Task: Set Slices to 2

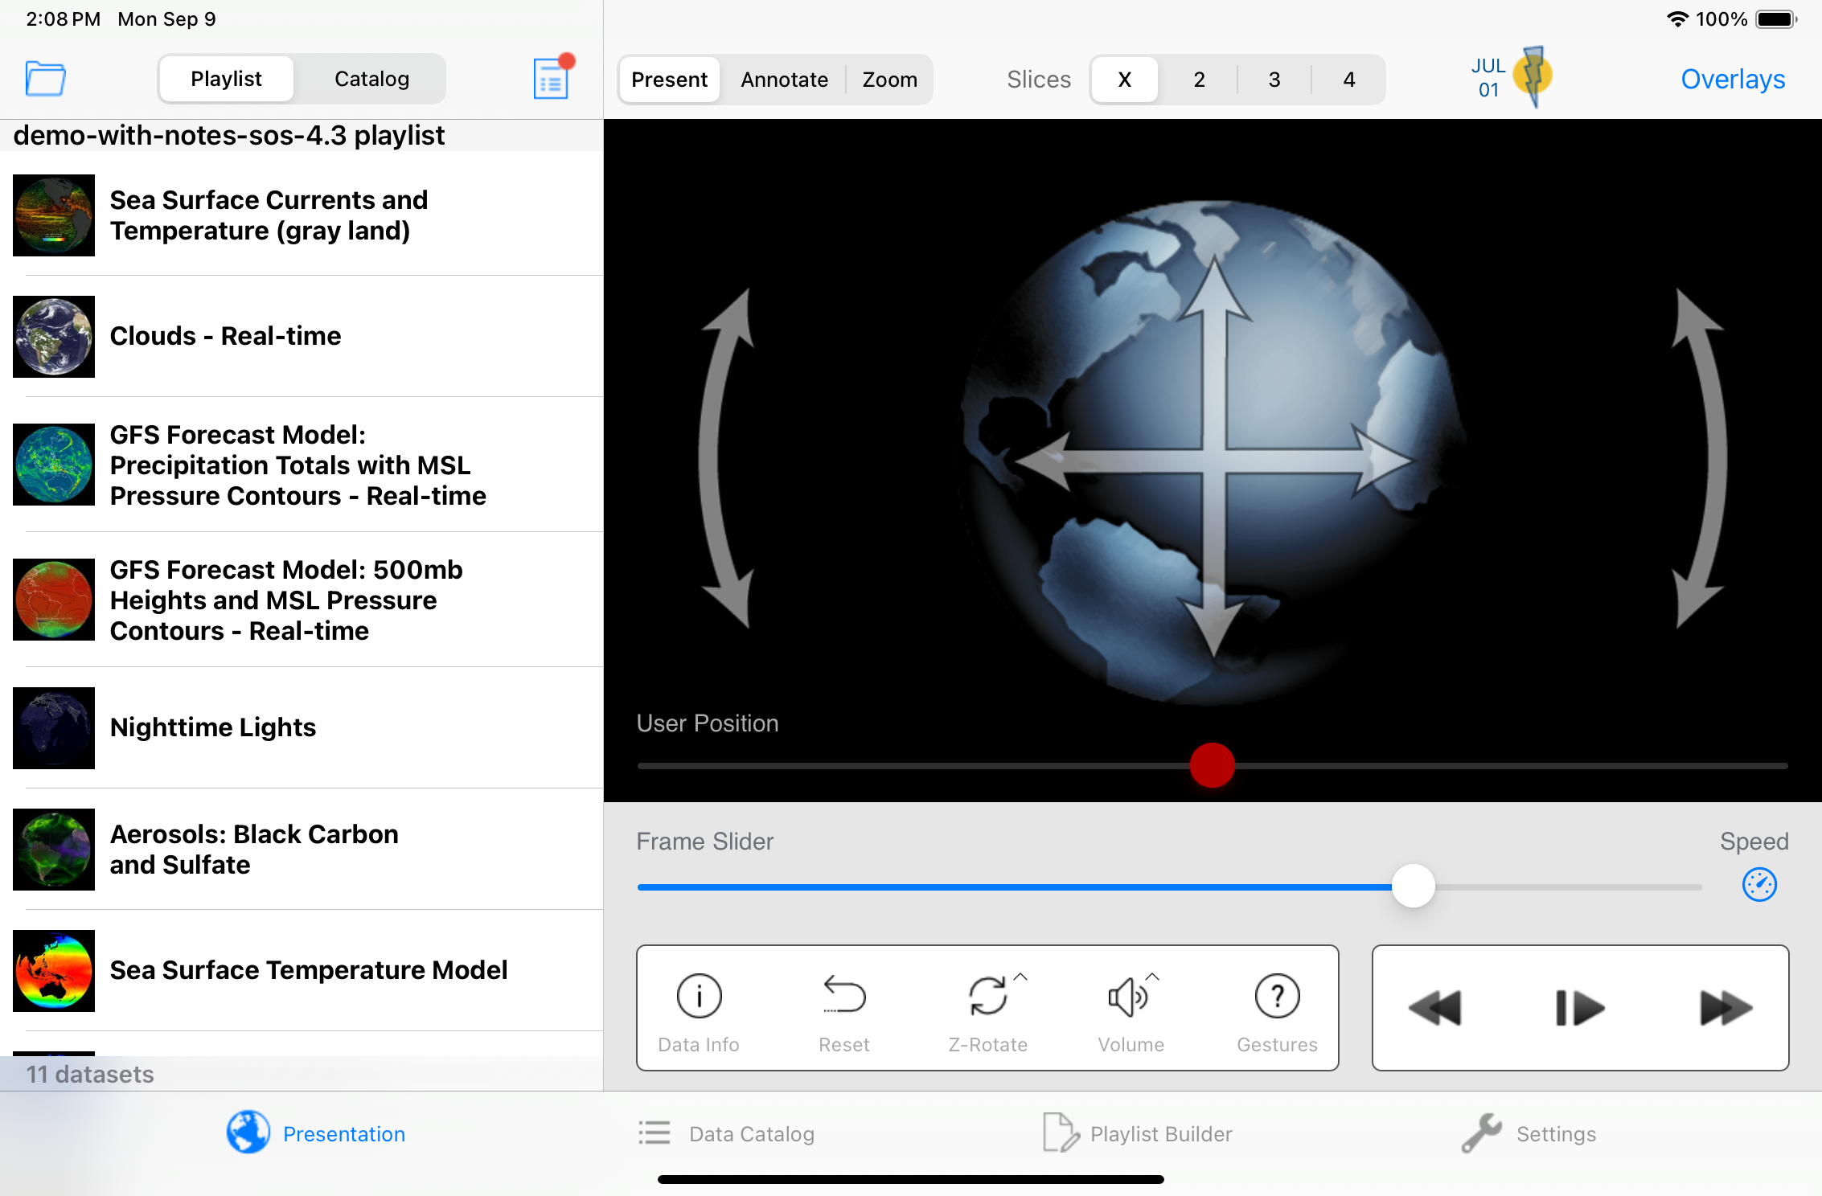Action: (x=1199, y=80)
